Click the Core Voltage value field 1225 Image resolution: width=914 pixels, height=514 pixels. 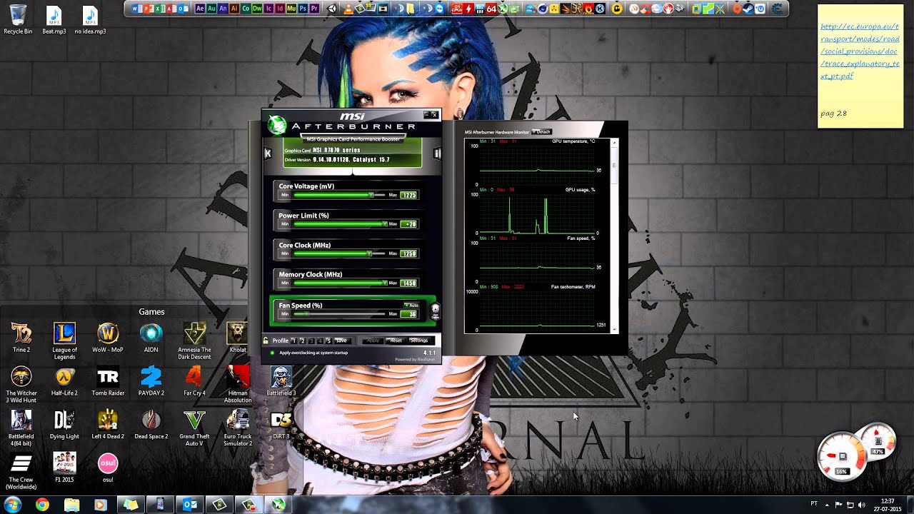(x=408, y=195)
